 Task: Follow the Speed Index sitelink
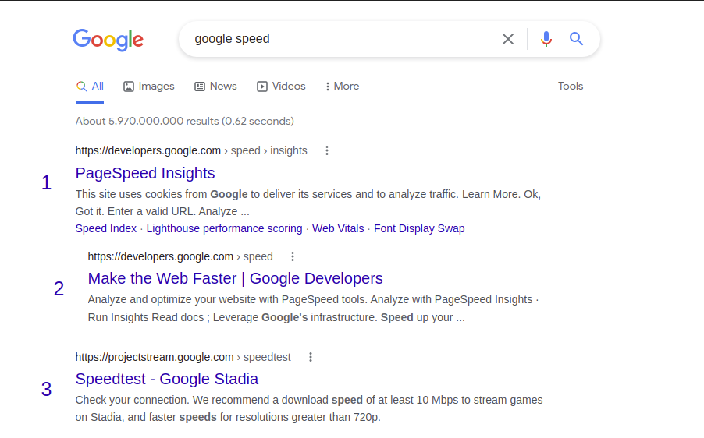click(106, 228)
